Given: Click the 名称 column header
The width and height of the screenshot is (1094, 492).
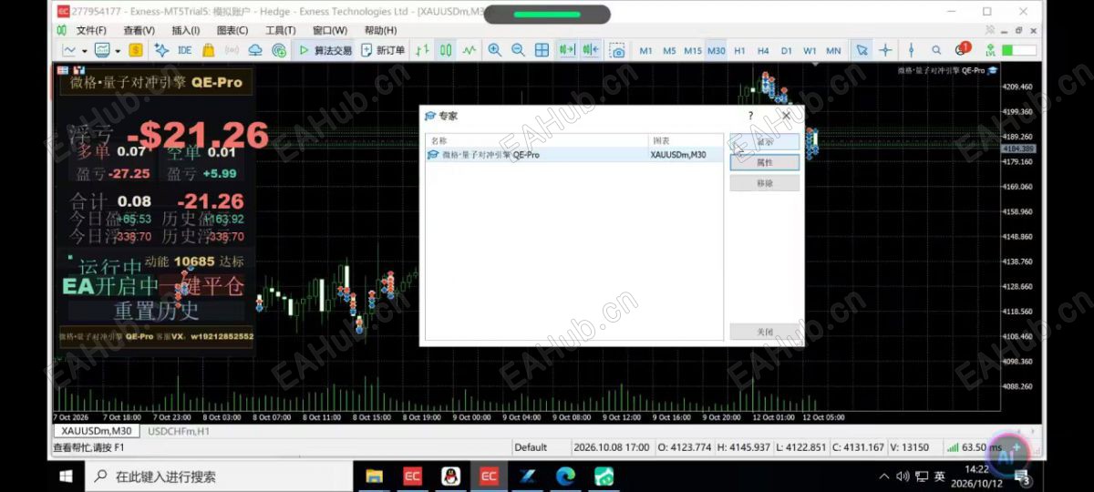Looking at the screenshot, I should 537,141.
